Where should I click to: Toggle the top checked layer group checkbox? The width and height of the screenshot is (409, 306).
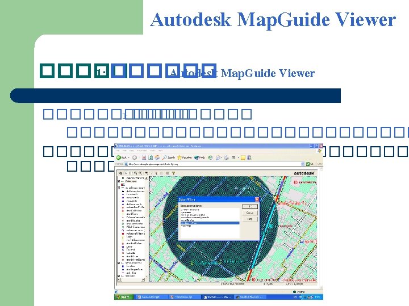click(x=119, y=181)
